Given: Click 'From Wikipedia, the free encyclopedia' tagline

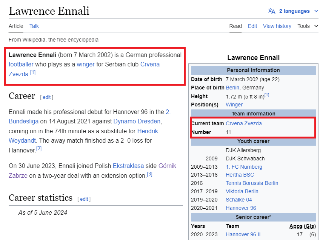Looking at the screenshot, I should pos(54,40).
